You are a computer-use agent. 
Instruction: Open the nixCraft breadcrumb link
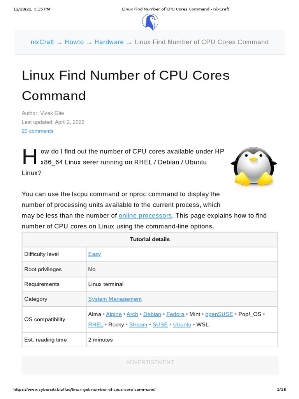tap(42, 42)
